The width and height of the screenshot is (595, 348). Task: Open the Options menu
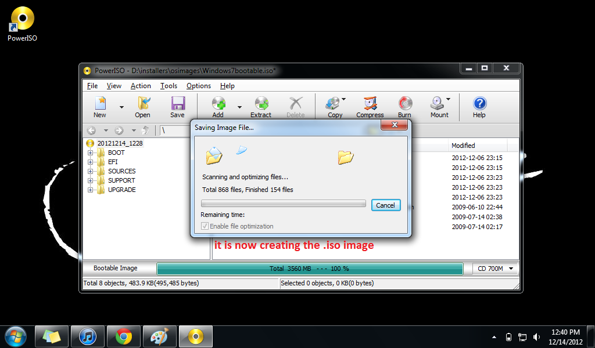tap(198, 85)
